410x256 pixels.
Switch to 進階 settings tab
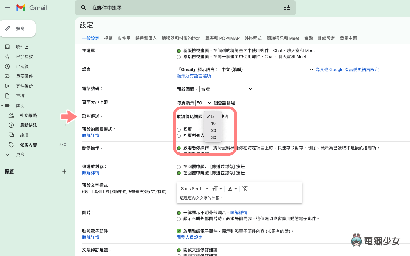point(309,38)
